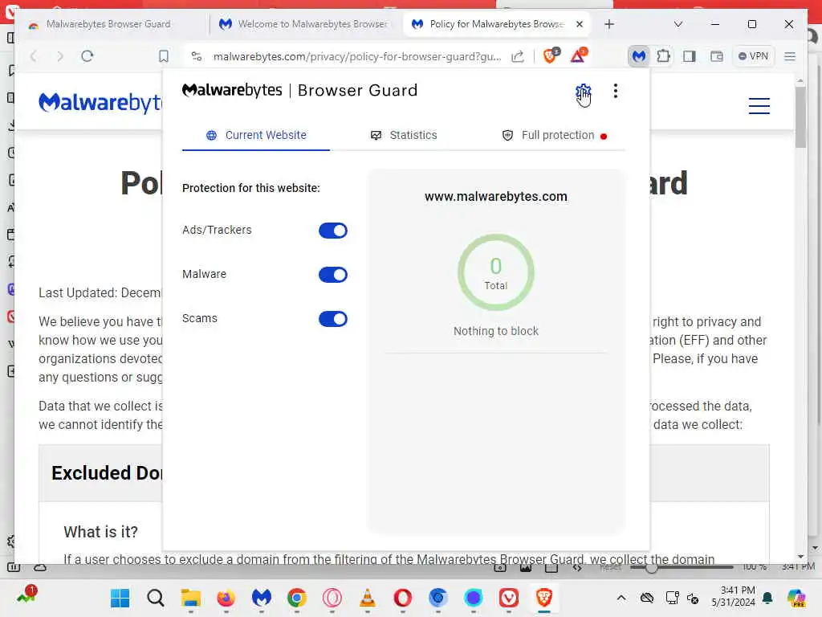The width and height of the screenshot is (822, 617).
Task: Click the Malwarebytes logo on the page
Action: point(100,103)
